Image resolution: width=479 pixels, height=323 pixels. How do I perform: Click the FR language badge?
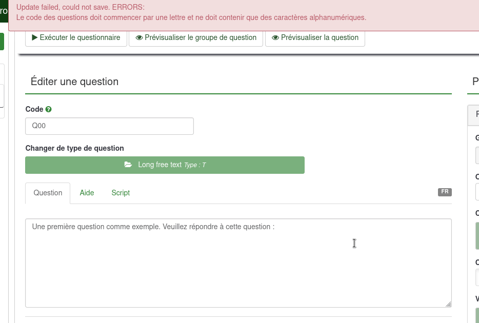[445, 192]
